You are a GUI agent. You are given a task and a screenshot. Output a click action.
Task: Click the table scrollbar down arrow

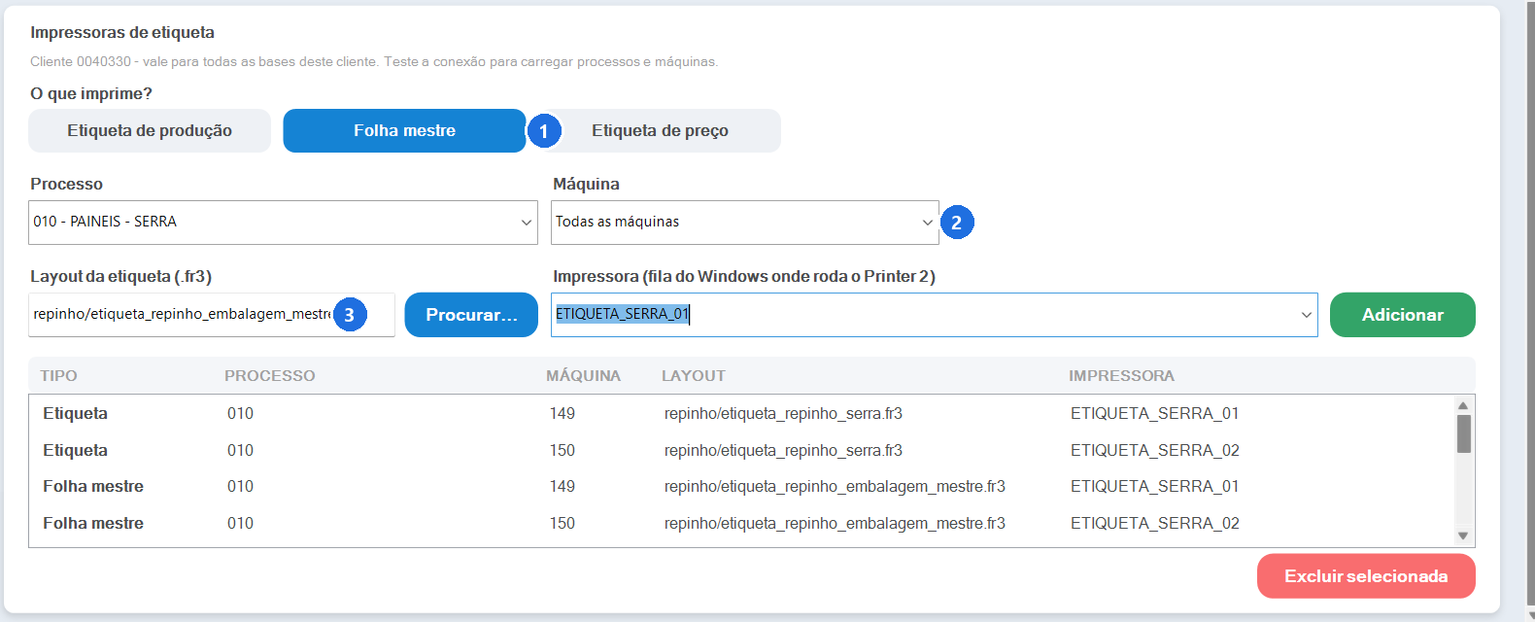click(x=1463, y=536)
